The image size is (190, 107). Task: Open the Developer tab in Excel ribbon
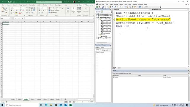click(58, 5)
